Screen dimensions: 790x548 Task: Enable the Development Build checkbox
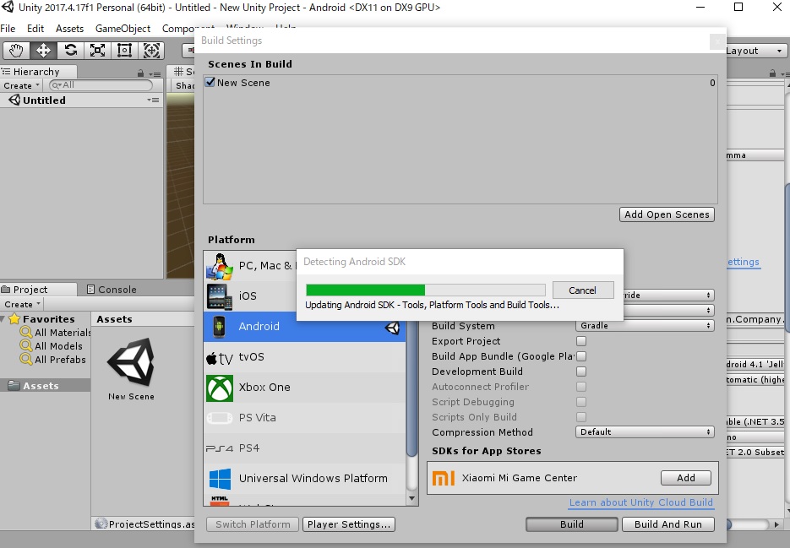coord(581,372)
